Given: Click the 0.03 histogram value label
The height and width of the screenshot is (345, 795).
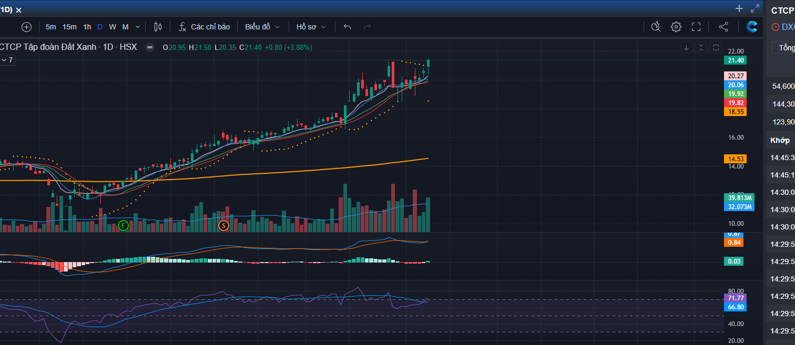Looking at the screenshot, I should pos(734,261).
